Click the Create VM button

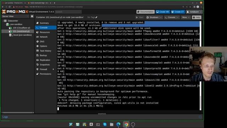click(163, 12)
